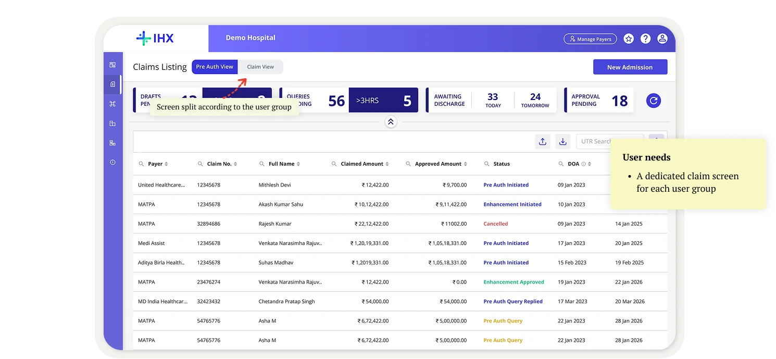This screenshot has height=359, width=776.
Task: Search icon beside Payer column
Action: [141, 164]
